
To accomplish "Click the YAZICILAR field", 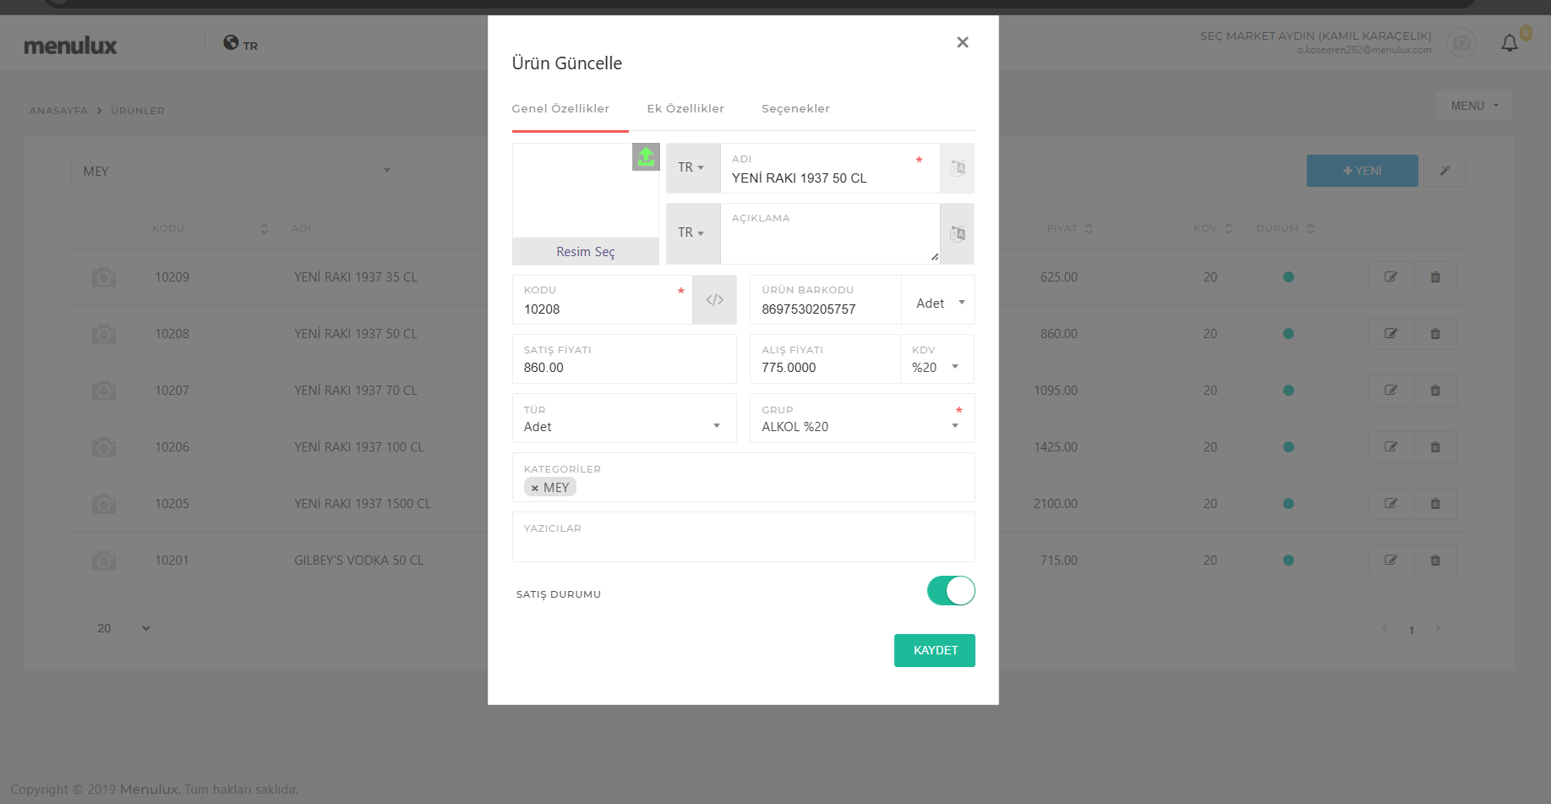I will pyautogui.click(x=743, y=537).
